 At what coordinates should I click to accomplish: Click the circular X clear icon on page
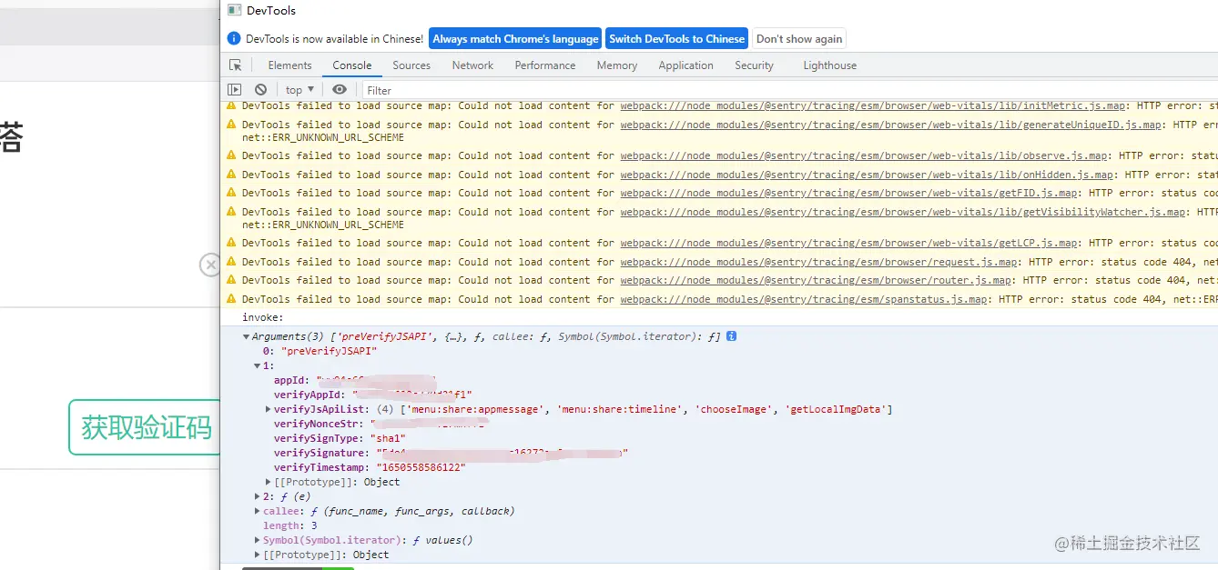[x=210, y=265]
